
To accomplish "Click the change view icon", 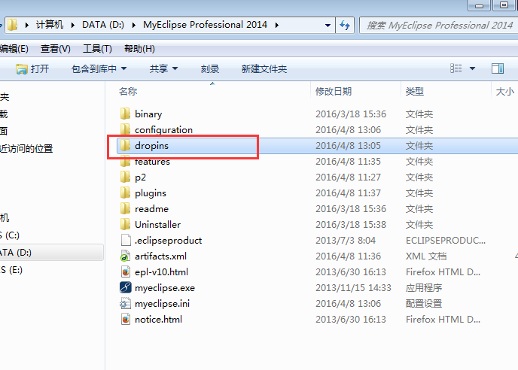I will pos(456,68).
